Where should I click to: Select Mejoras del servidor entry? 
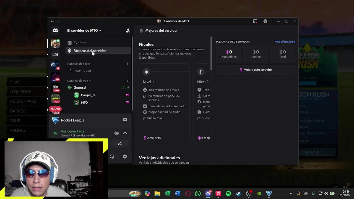tap(98, 51)
